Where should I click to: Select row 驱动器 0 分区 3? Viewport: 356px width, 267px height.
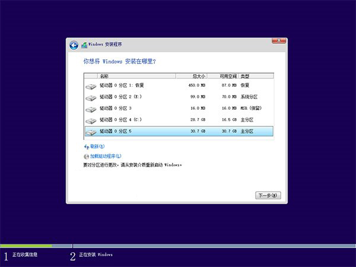179,109
